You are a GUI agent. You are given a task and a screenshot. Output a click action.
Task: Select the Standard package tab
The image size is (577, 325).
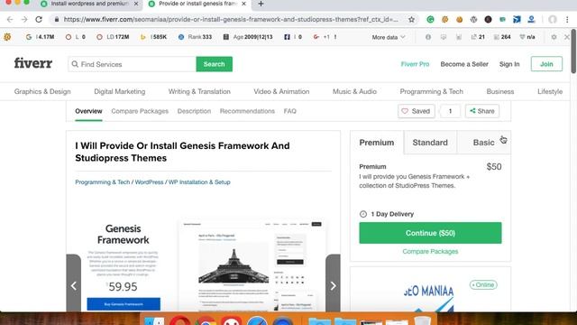pos(430,143)
